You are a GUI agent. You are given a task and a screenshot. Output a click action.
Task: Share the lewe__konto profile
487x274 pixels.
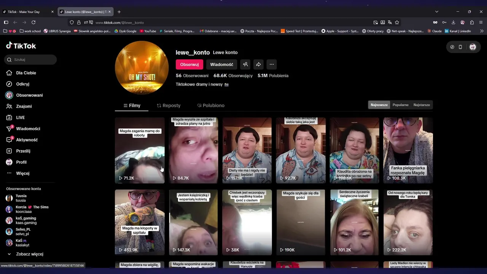258,64
